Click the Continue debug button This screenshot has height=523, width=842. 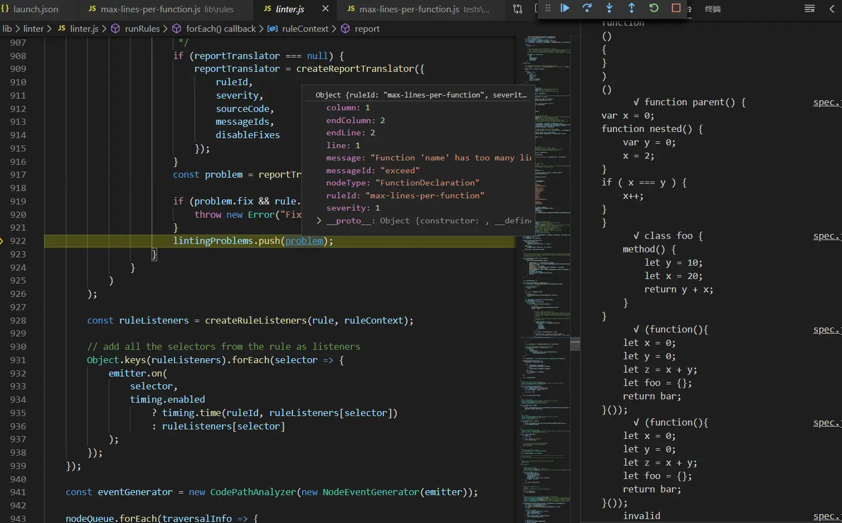(564, 8)
